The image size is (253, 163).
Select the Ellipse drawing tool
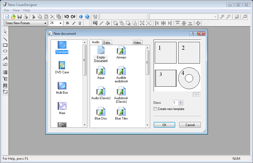[x=5, y=51]
